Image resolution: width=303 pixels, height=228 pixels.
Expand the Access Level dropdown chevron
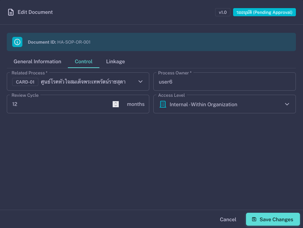pos(287,104)
